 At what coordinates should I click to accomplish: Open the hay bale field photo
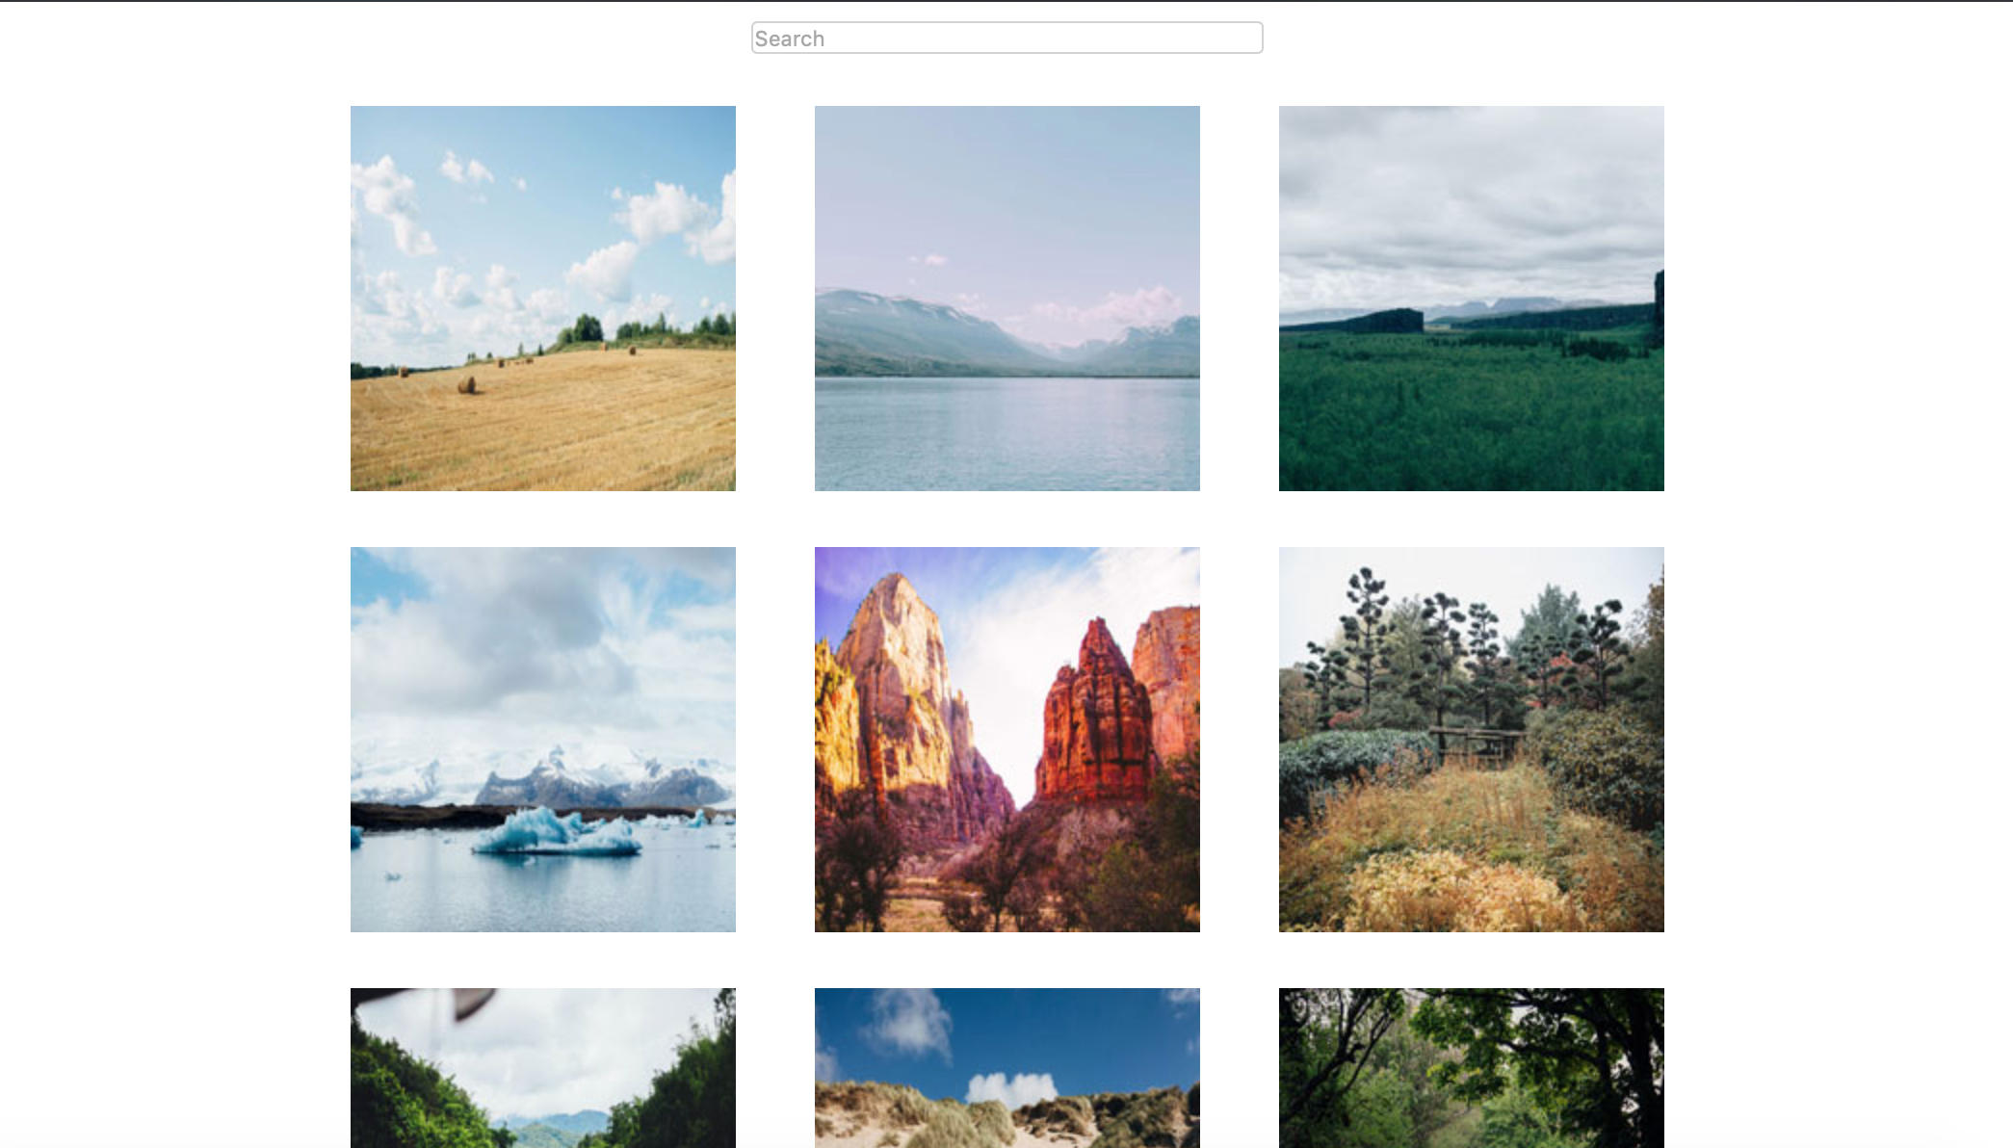(x=542, y=299)
